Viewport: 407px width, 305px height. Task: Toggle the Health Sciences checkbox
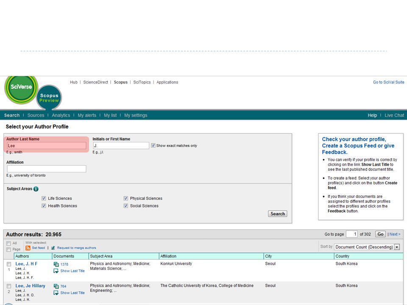point(44,206)
